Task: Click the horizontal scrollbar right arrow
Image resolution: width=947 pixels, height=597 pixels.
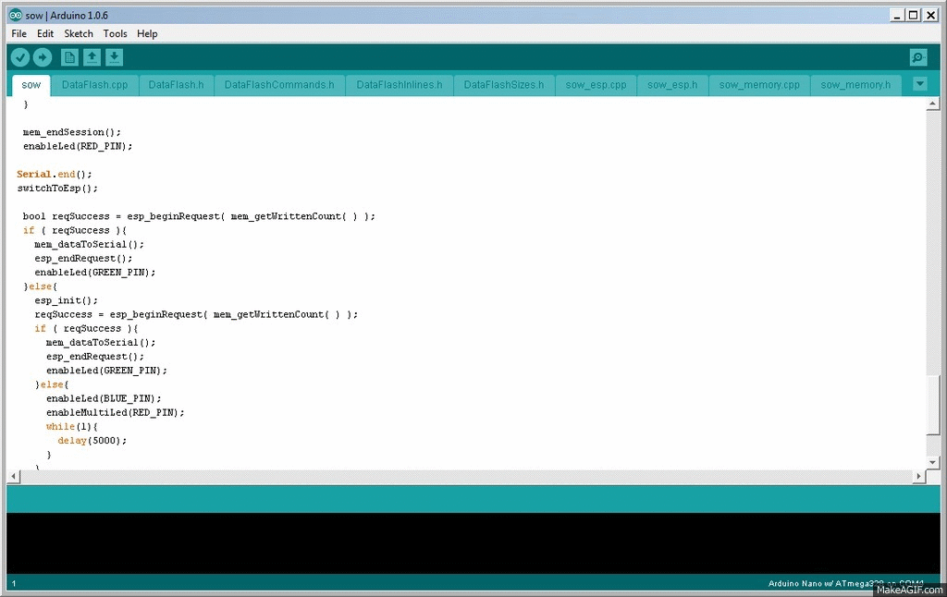Action: click(x=918, y=476)
